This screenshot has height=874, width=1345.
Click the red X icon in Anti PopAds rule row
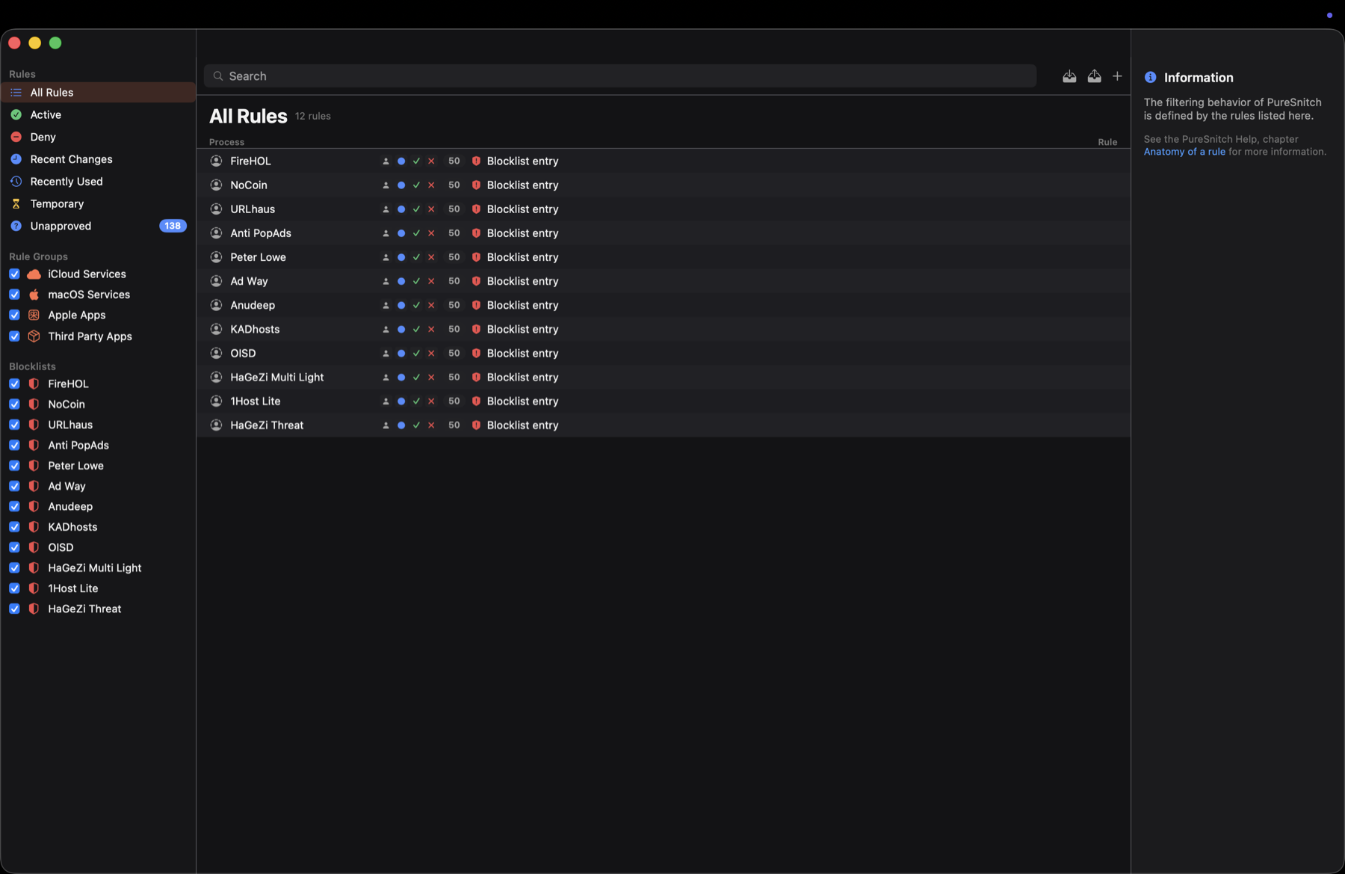(431, 233)
